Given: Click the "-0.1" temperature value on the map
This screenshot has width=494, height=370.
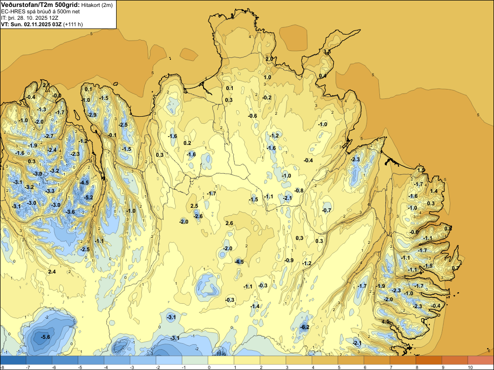Looking at the screenshot, I should point(112,135).
